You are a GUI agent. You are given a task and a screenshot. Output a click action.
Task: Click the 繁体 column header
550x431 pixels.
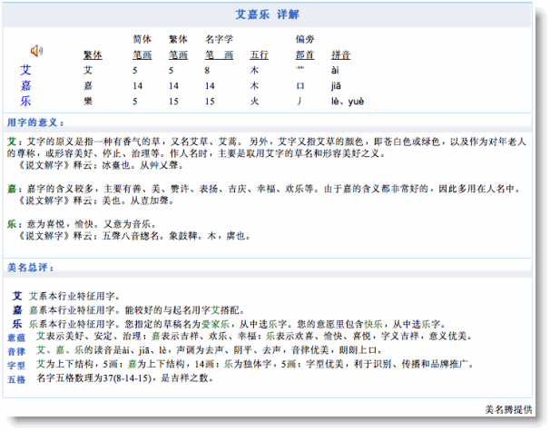pos(93,55)
